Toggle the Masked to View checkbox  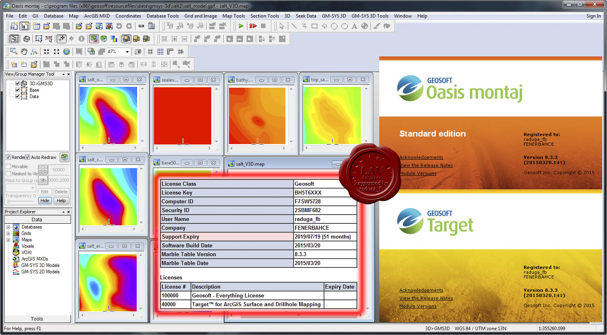(8, 174)
